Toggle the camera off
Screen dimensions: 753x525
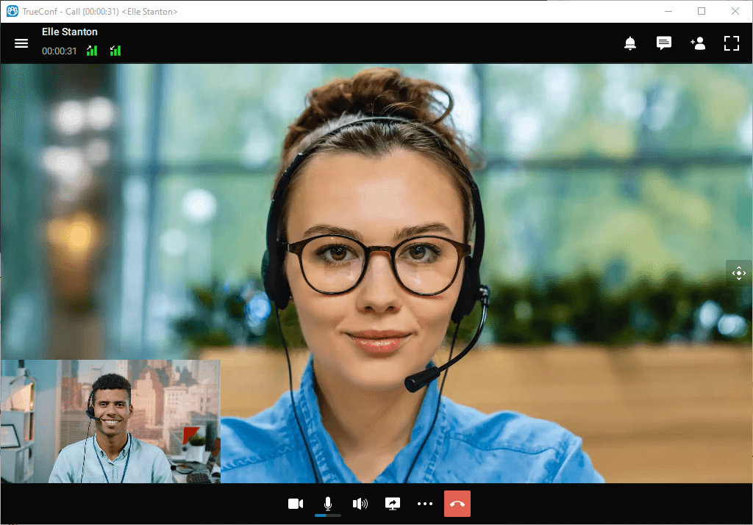[x=296, y=504]
